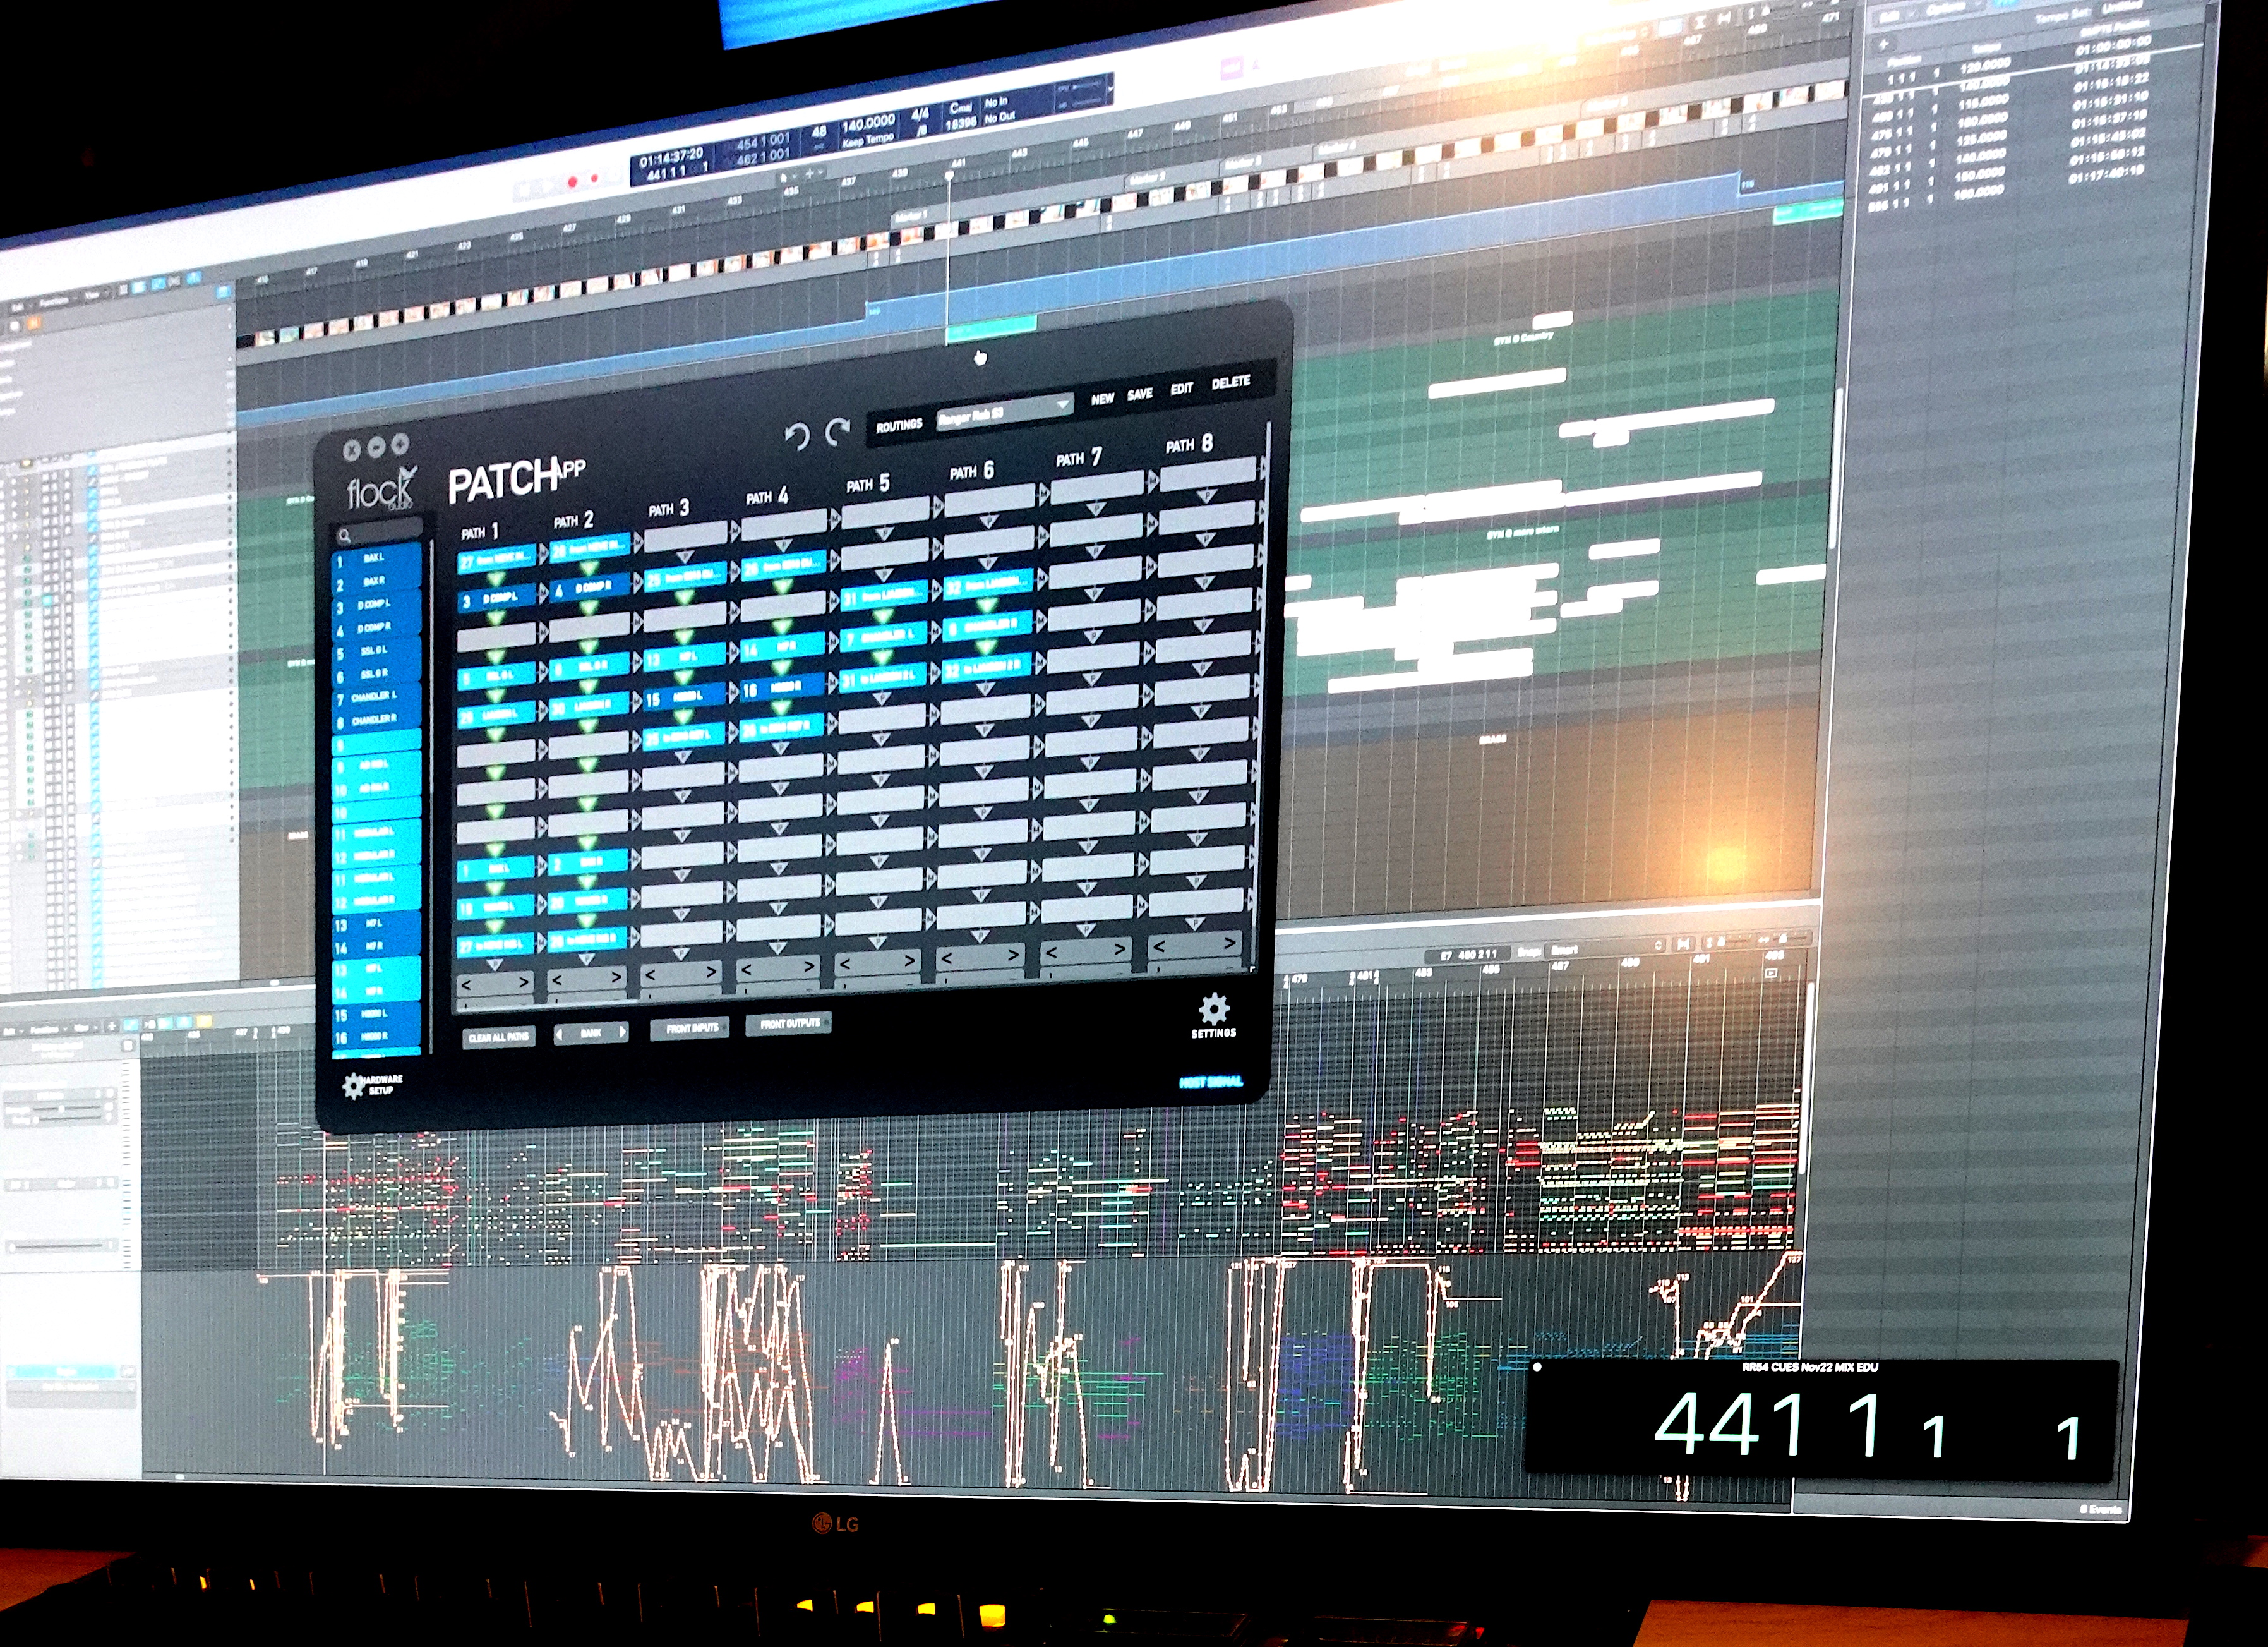
Task: Click the P triangle under Path 8 top slot
Action: click(x=1206, y=495)
